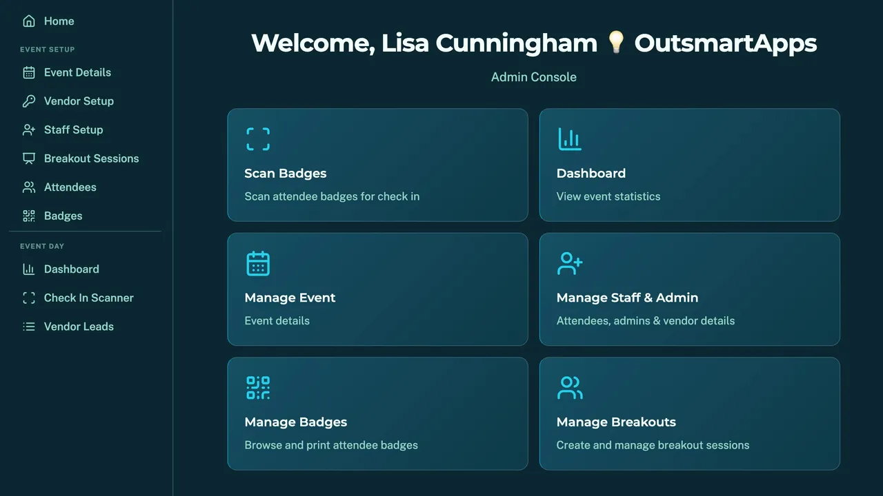Viewport: 883px width, 496px height.
Task: Click the people icon on Manage Breakouts card
Action: pos(570,388)
